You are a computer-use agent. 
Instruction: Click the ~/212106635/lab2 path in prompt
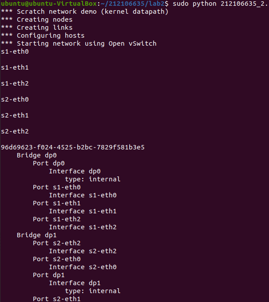pyautogui.click(x=131, y=4)
